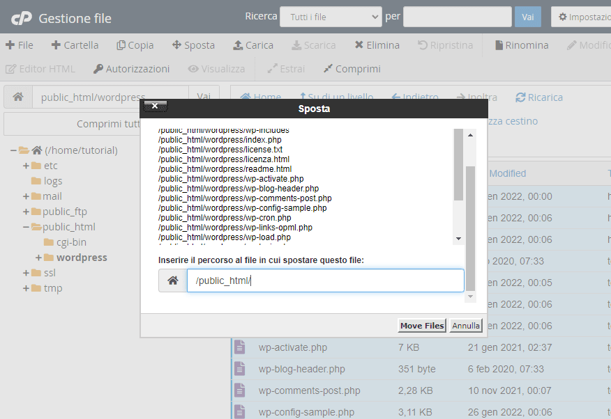Create a new file with + File
Viewport: 611px width, 419px height.
(20, 45)
